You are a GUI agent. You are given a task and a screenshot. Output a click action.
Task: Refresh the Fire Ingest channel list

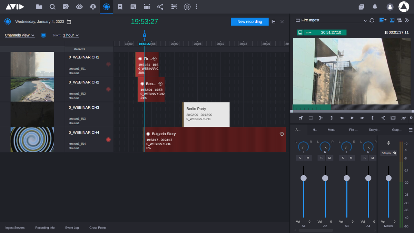pyautogui.click(x=372, y=20)
